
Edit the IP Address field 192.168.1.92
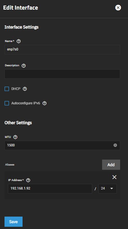pos(50,189)
